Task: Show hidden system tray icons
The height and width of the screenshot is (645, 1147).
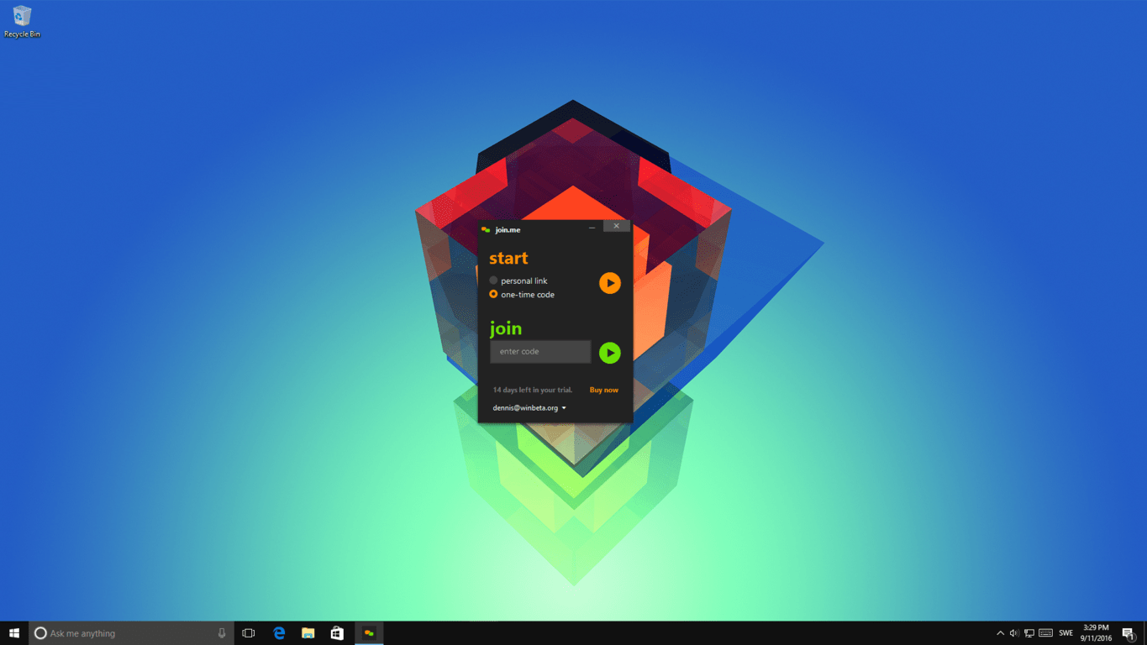Action: (1000, 633)
